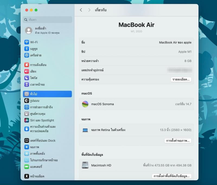Screen dimensions: 217x185
Task: Click the หน่วยความจำ memory label
Action: tap(90, 61)
